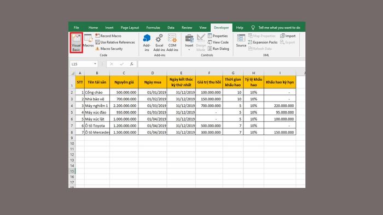Toggle Use Relative References
Screen dimensions: 383x215
115,42
